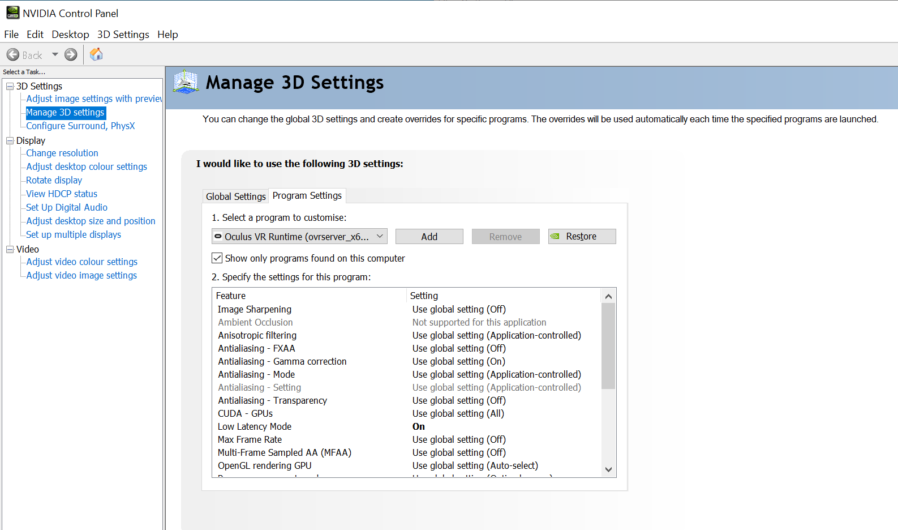Click the Restore button with NVIDIA logo
The width and height of the screenshot is (898, 530).
tap(582, 237)
